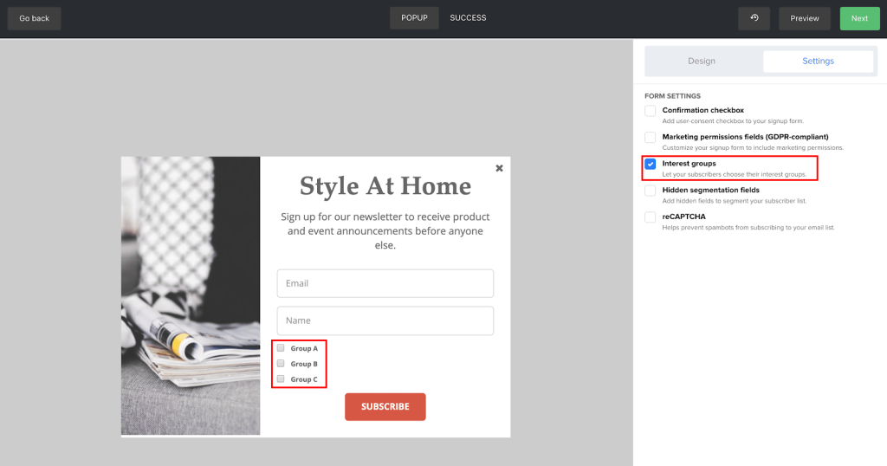The height and width of the screenshot is (466, 887).
Task: Uncheck the Interest groups setting
Action: tap(651, 164)
